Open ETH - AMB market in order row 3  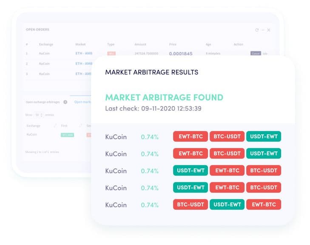(83, 74)
